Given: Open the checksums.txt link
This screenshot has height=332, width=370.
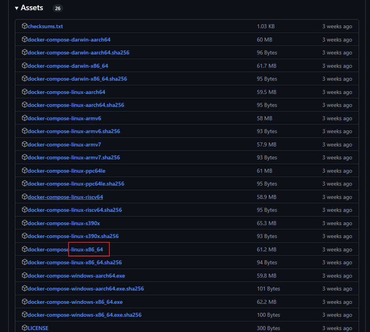Looking at the screenshot, I should click(45, 26).
